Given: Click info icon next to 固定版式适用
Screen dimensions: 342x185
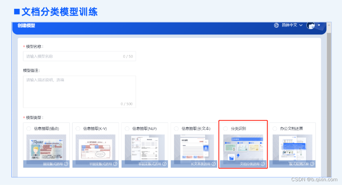Looking at the screenshot, I should tap(66, 164).
